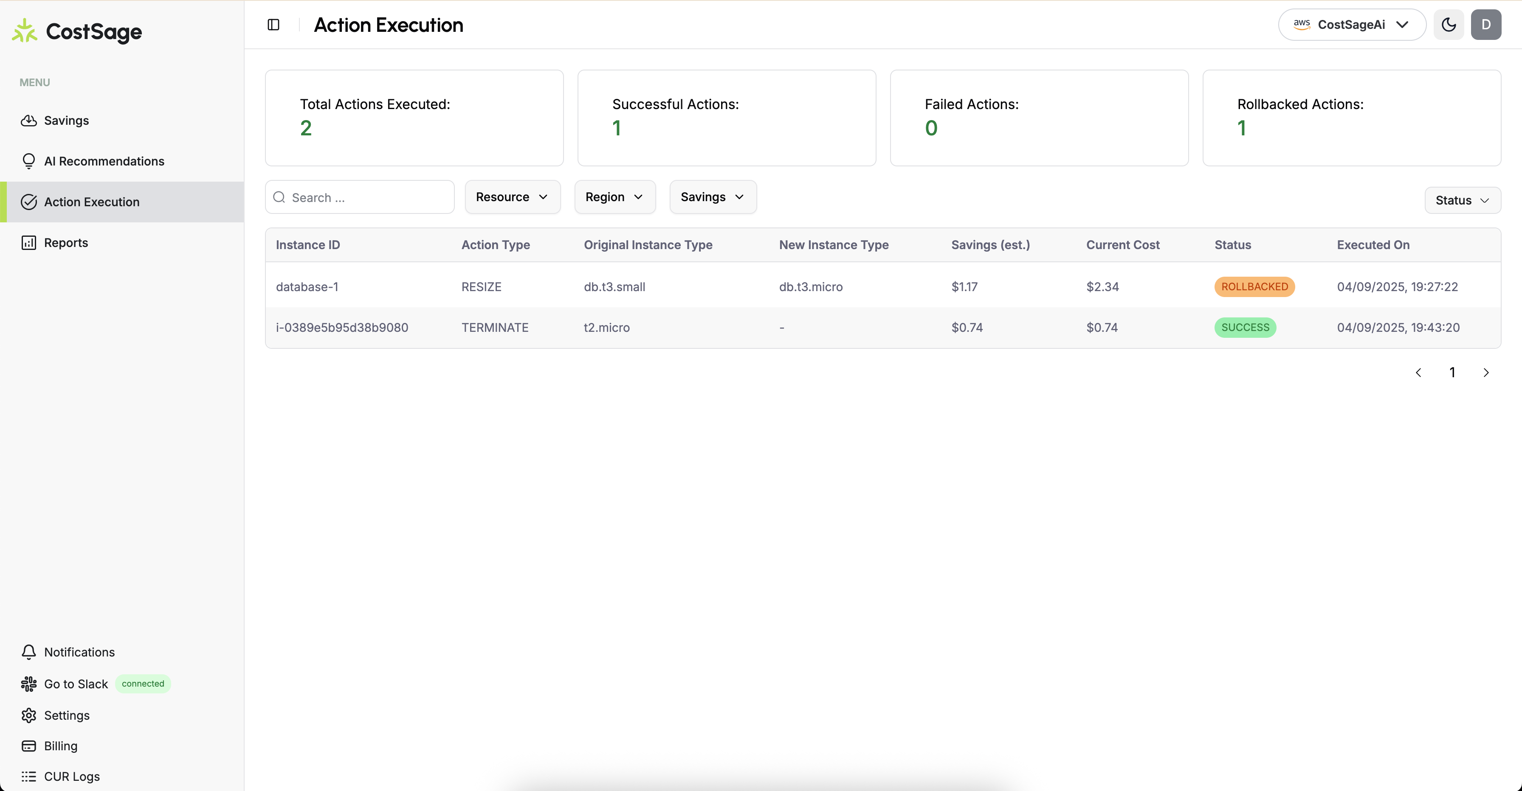
Task: Toggle the sidebar collapse icon
Action: click(x=273, y=25)
